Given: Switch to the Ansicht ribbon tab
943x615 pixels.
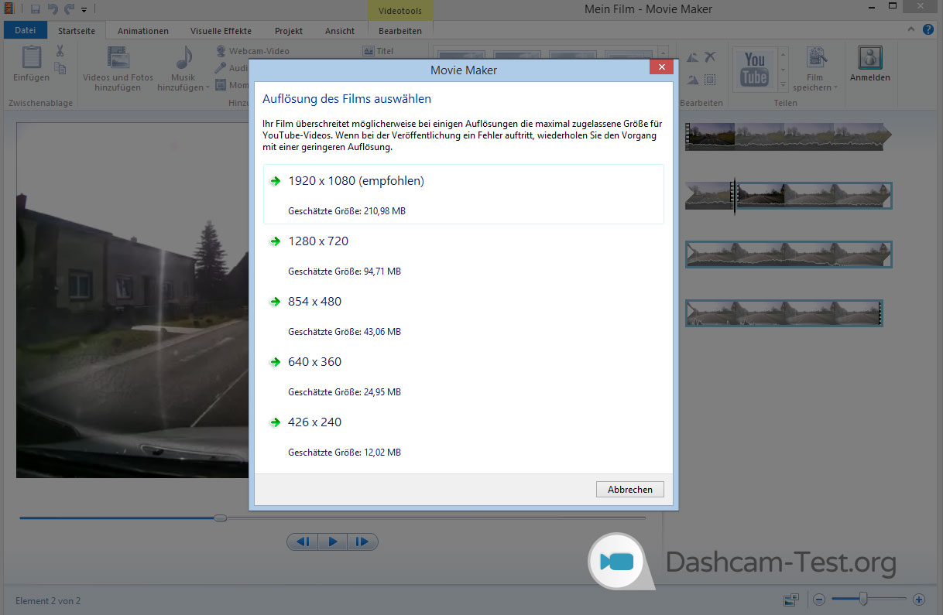Looking at the screenshot, I should click(340, 31).
